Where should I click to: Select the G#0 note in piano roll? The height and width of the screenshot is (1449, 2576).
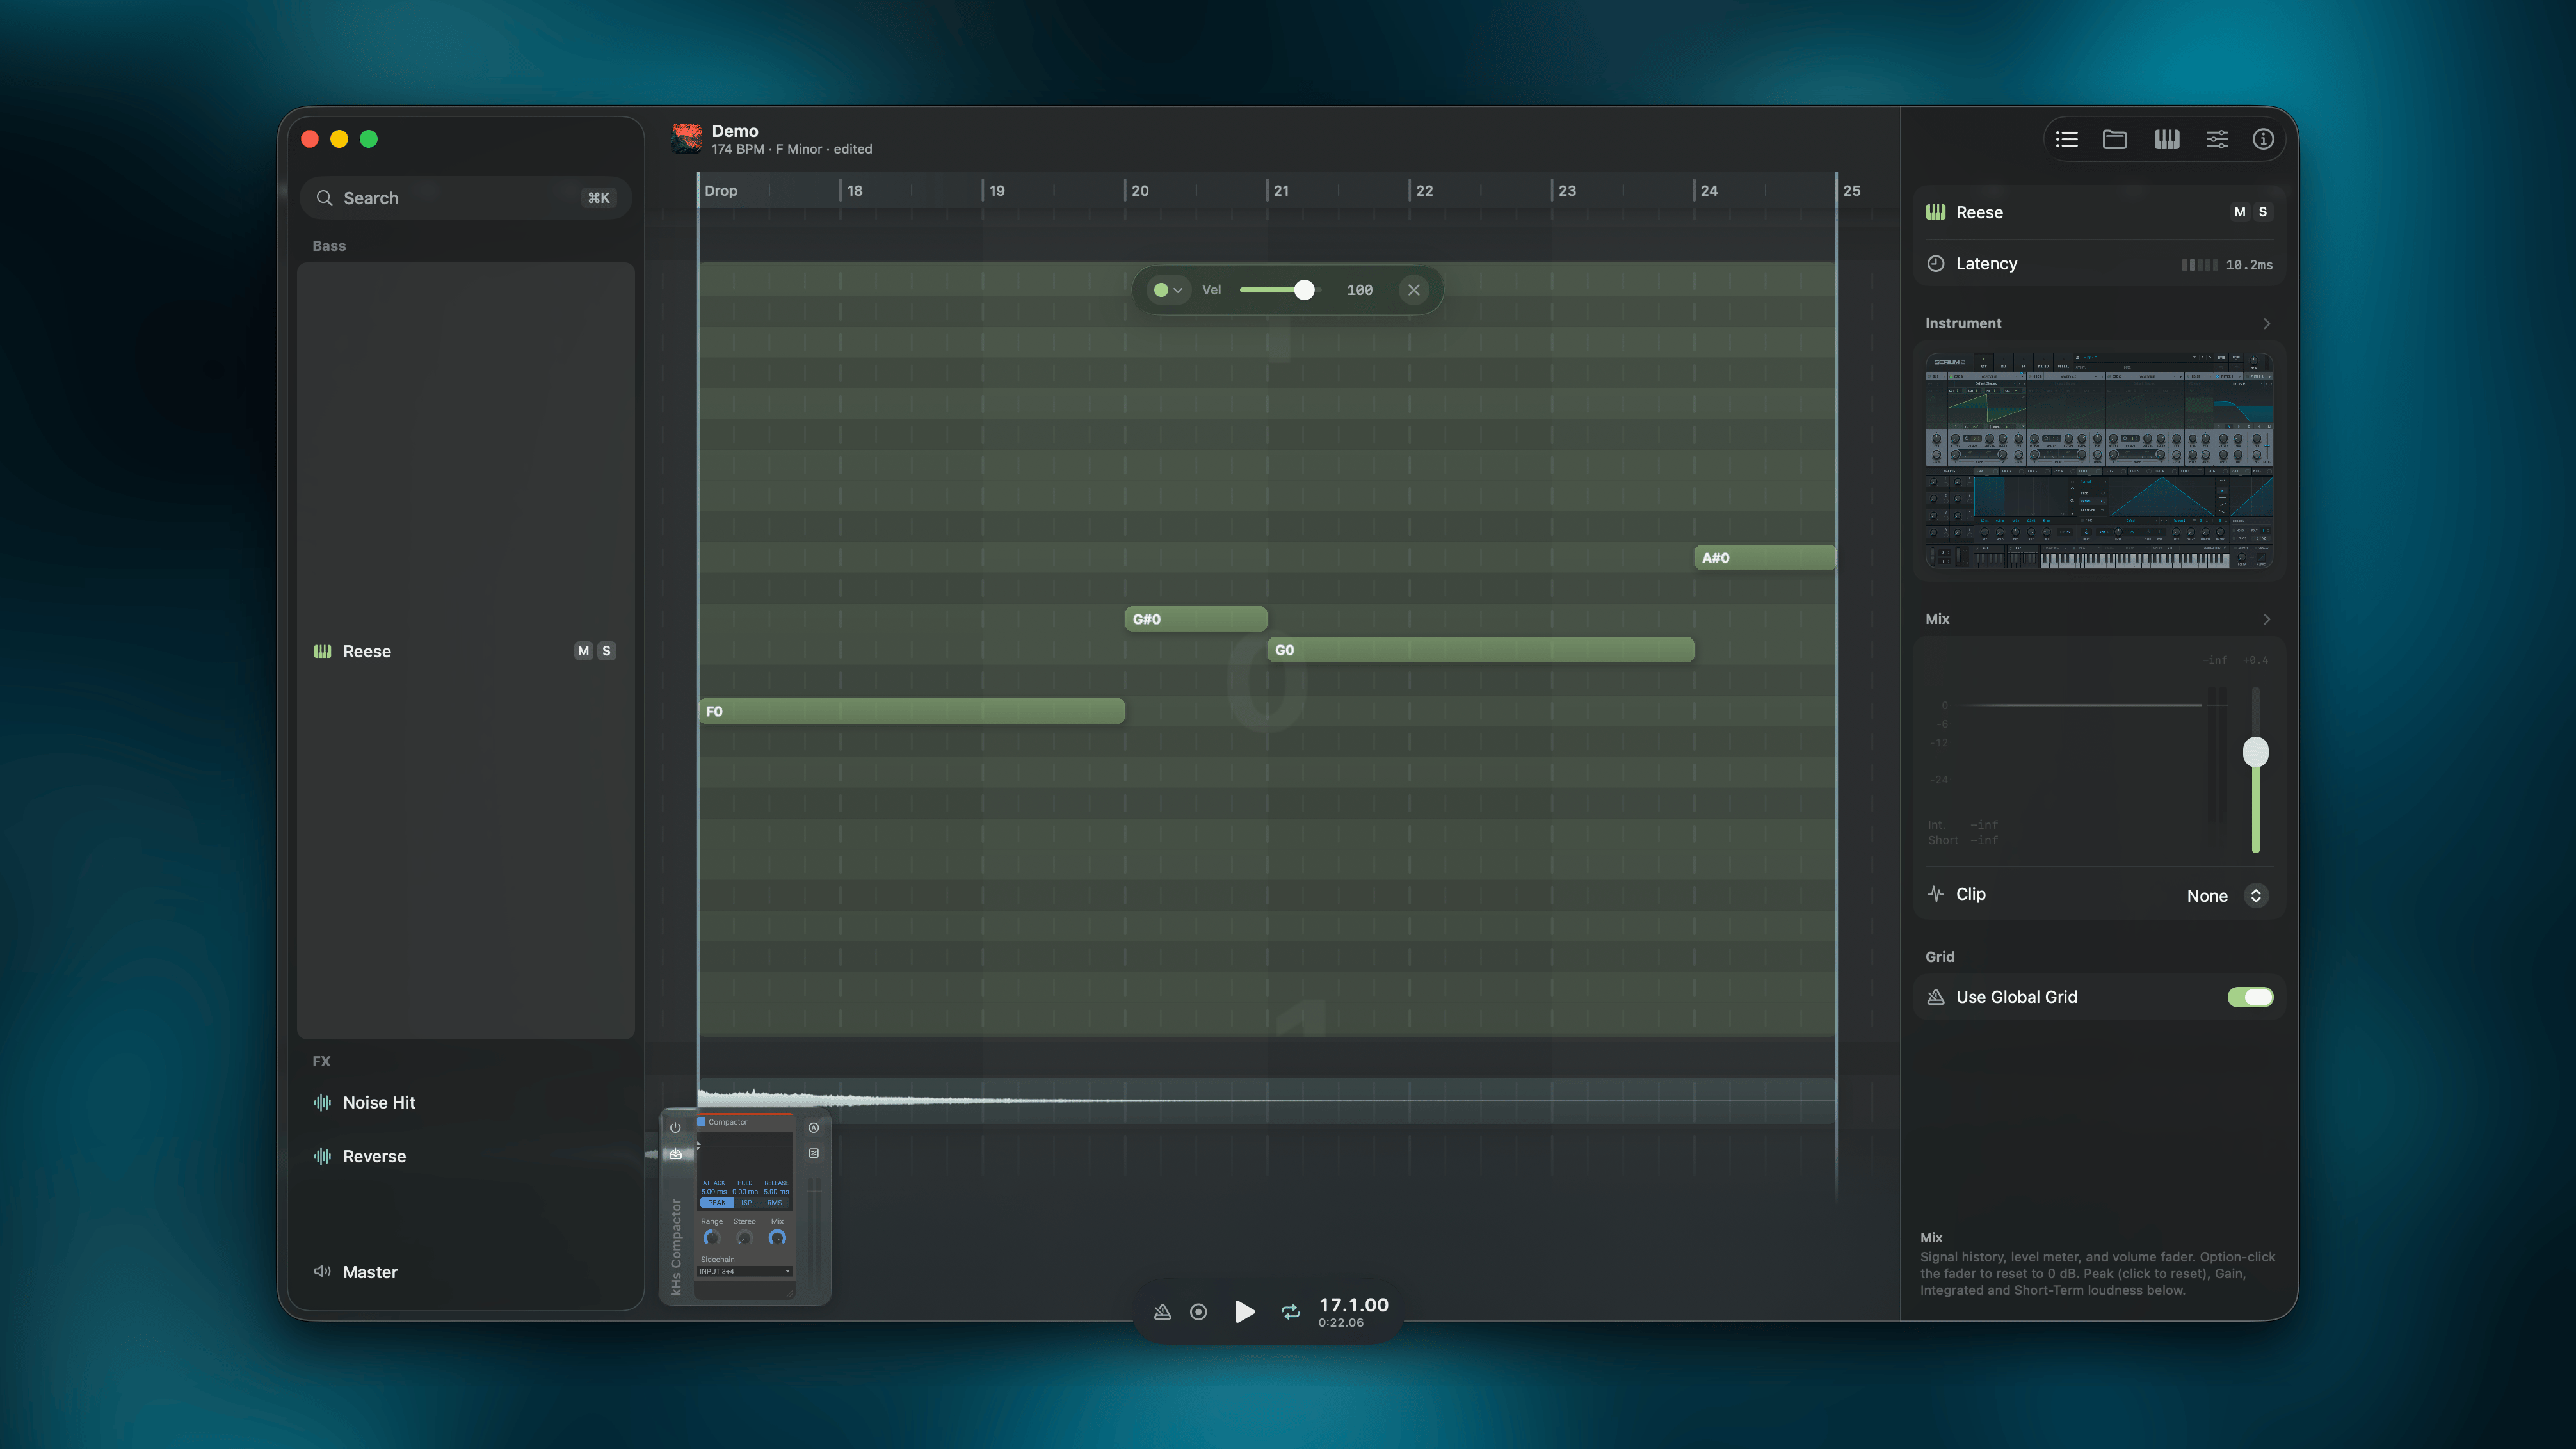pos(1196,619)
